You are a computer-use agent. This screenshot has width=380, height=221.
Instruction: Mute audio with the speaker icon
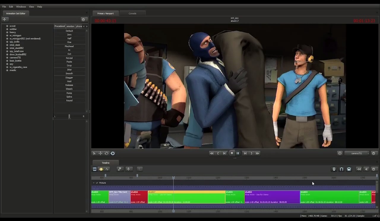366,169
